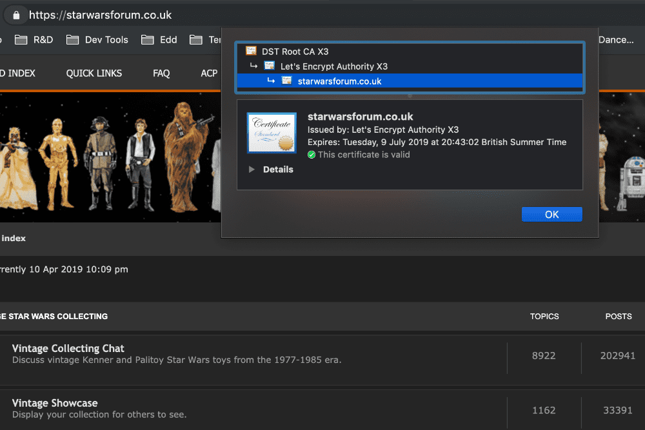Select Let's Encrypt Authority X3 in chain
645x430 pixels.
pos(410,66)
